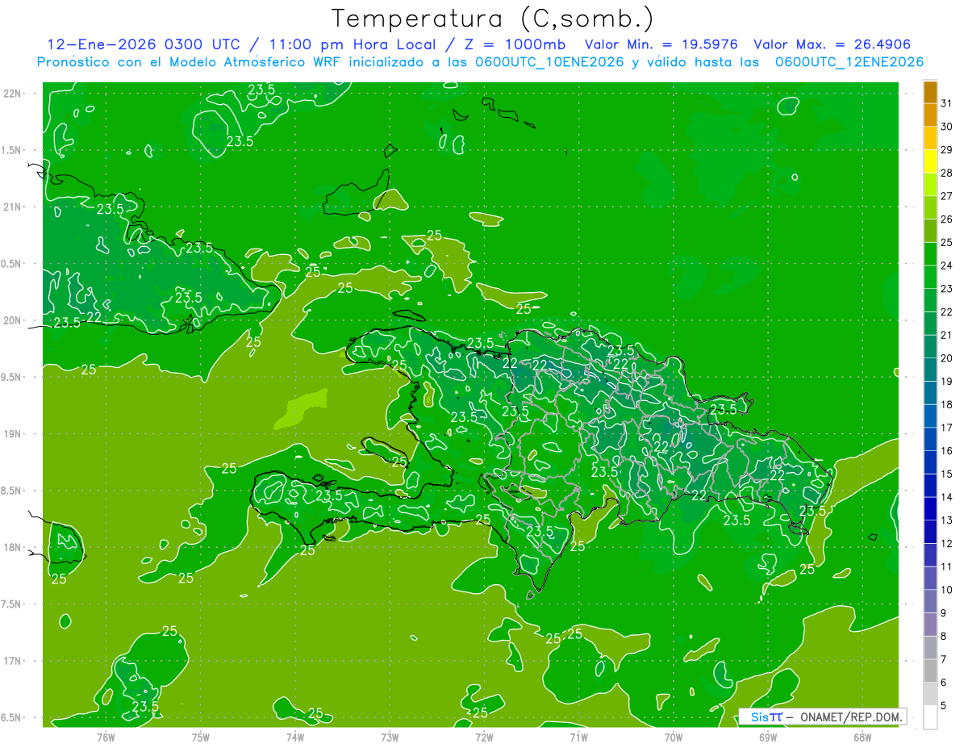Pick the purple swatch between 8 and 9

[x=930, y=625]
